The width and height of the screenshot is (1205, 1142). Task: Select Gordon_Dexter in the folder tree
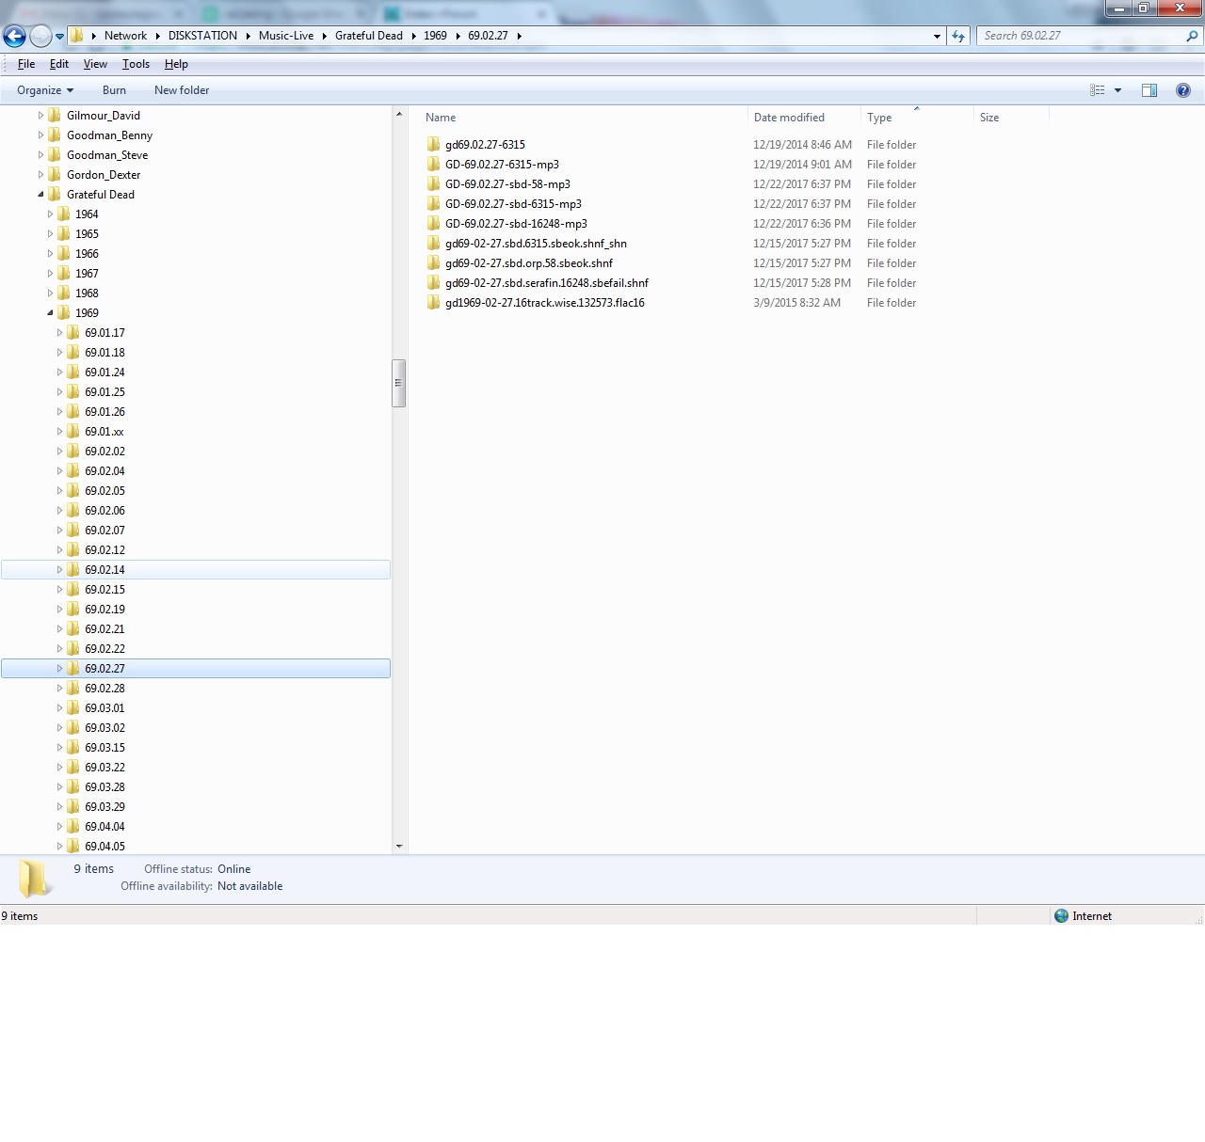point(104,175)
